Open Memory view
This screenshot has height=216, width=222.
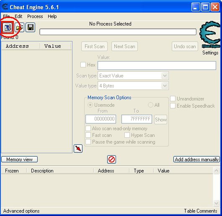20,159
